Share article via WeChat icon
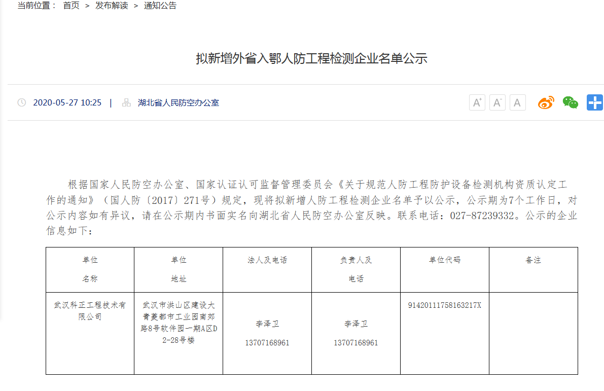The height and width of the screenshot is (391, 604). (x=570, y=102)
